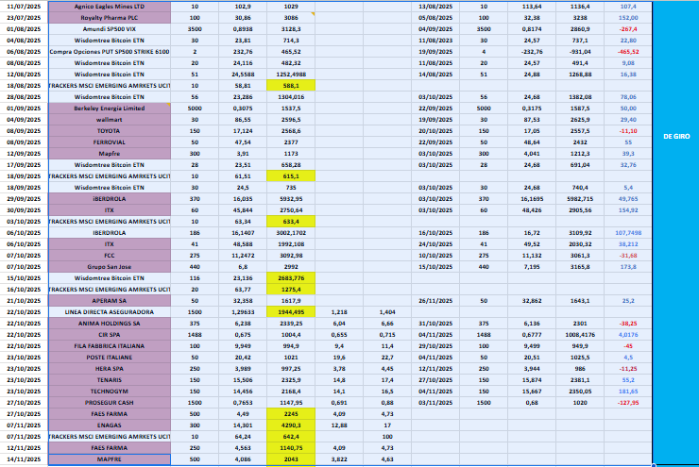Select the CIR SPA cell
This screenshot has height=467, width=699.
tap(110, 335)
